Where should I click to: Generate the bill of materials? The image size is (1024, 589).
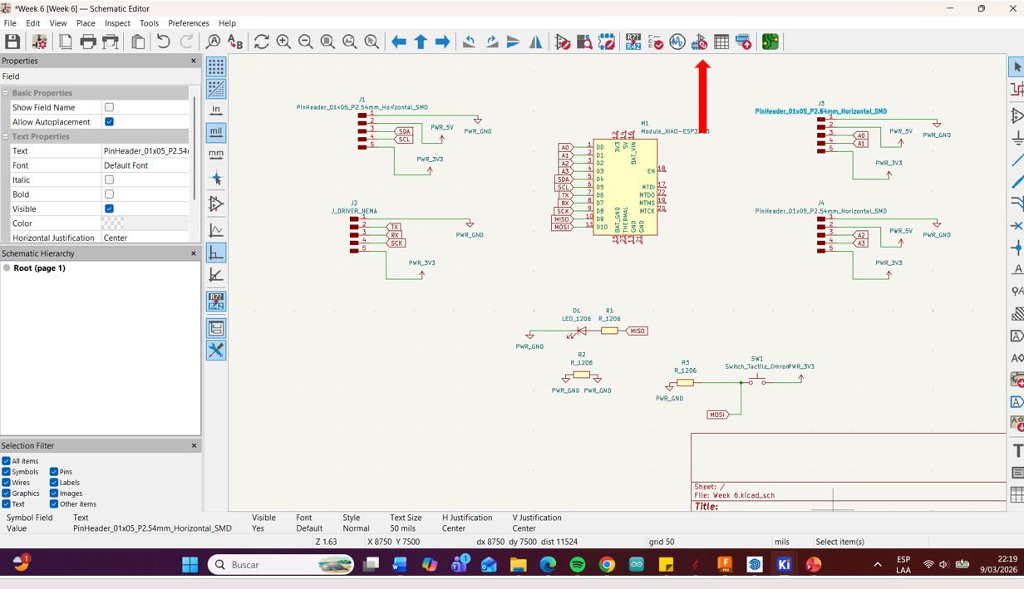click(x=743, y=42)
